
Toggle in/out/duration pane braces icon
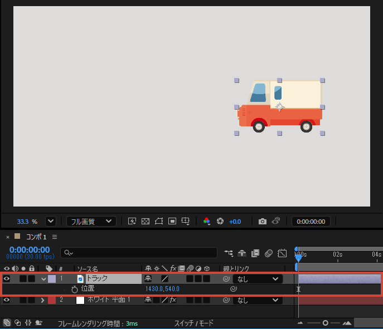tap(28, 323)
